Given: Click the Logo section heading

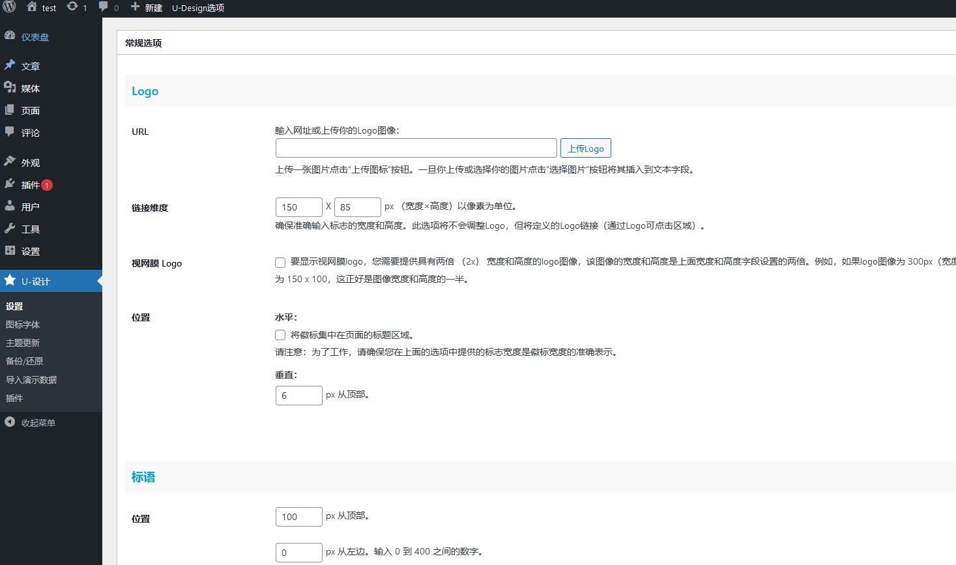Looking at the screenshot, I should click(145, 91).
